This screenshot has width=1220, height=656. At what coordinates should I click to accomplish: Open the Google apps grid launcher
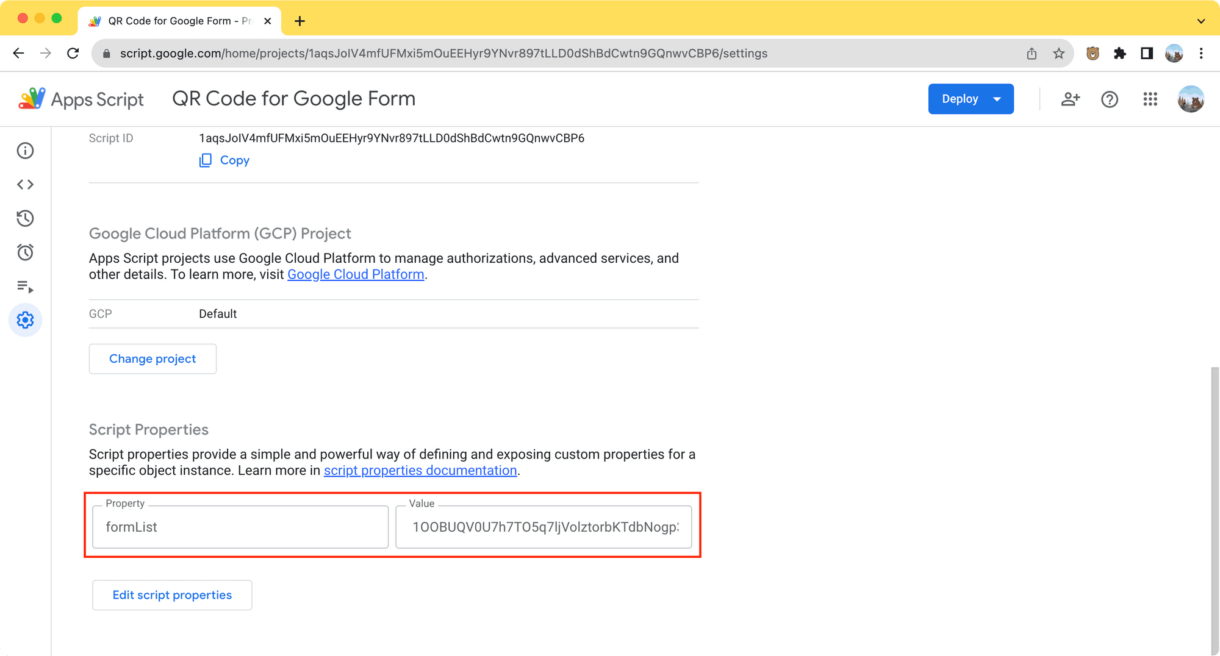(1150, 99)
